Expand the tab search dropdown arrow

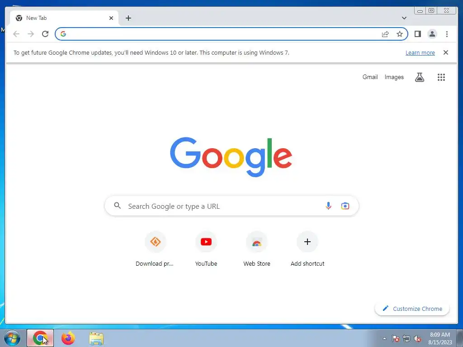point(404,18)
